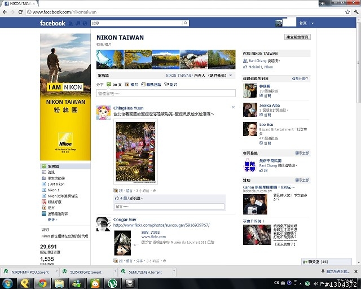The image size is (361, 289).
Task: Open the lake reflection photo in strip
Action: point(166,59)
